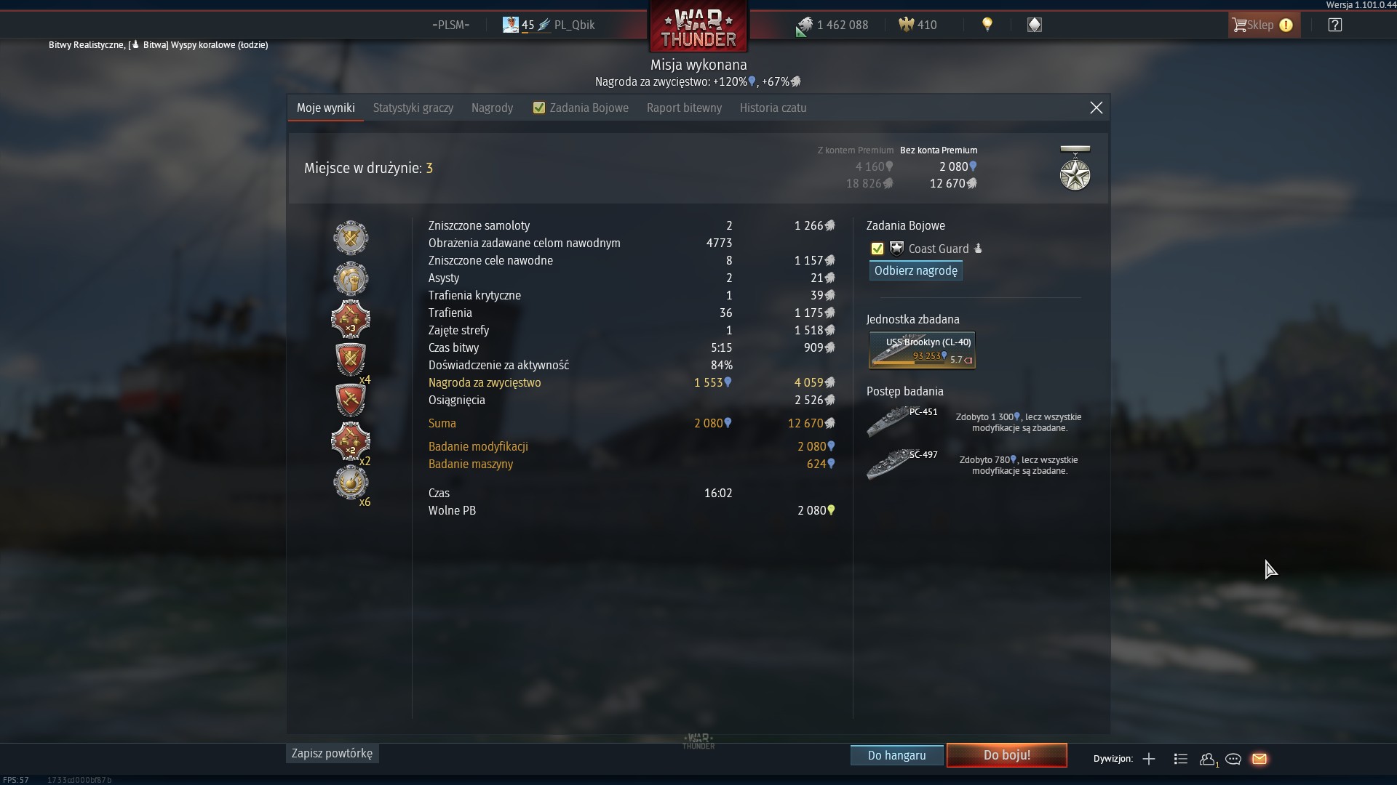
Task: Click the War Thunder logo
Action: click(x=698, y=28)
